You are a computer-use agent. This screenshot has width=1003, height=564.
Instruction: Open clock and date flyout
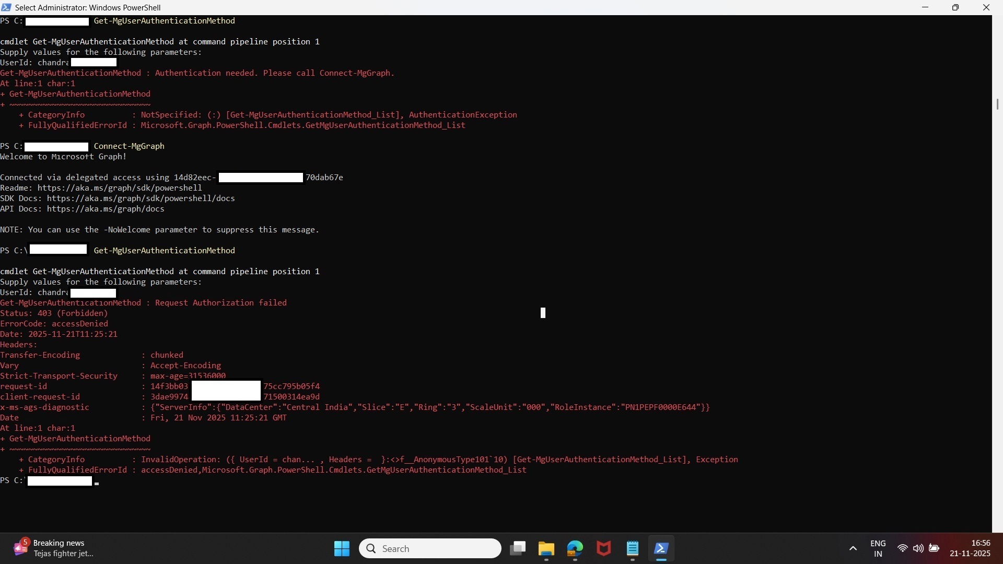pos(970,548)
